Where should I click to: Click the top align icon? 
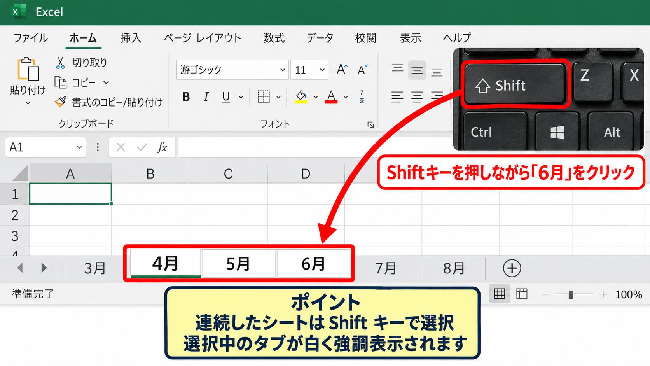coord(397,69)
